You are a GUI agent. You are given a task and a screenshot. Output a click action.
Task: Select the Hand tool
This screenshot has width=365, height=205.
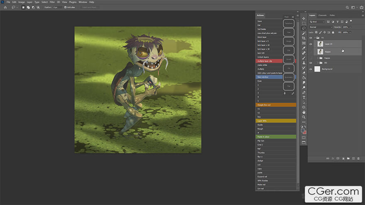click(x=304, y=112)
